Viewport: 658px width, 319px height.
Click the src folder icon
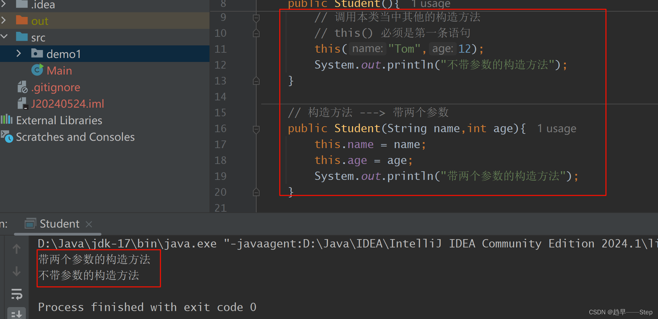point(22,37)
